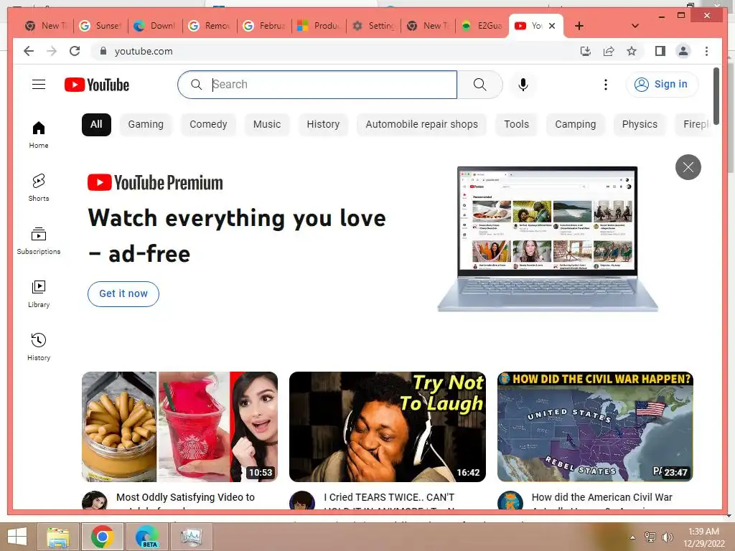Viewport: 735px width, 551px height.
Task: Click the volume icon in system tray
Action: tap(668, 537)
